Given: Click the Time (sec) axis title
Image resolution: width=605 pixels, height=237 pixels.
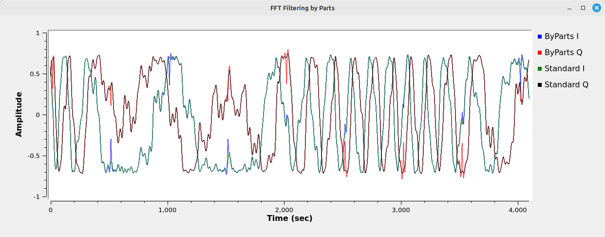Looking at the screenshot, I should tap(289, 218).
